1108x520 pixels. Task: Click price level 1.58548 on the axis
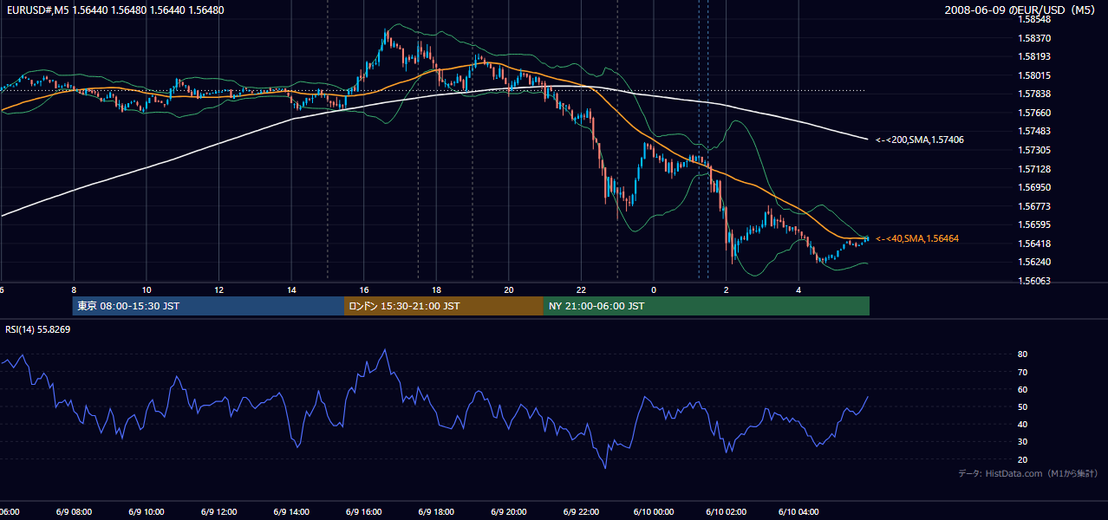point(1035,19)
